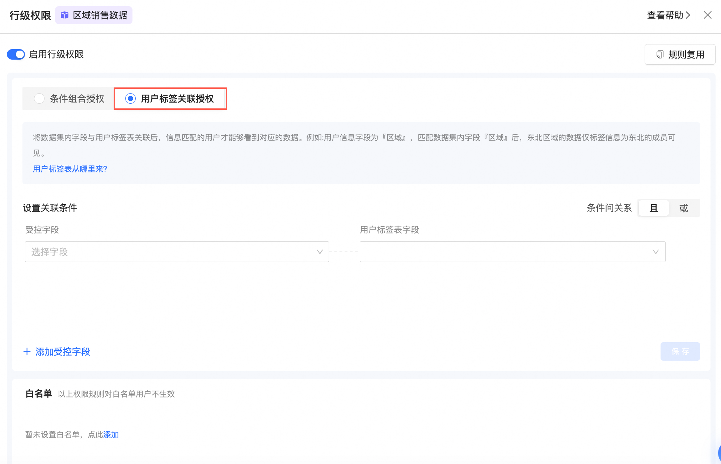Screen dimensions: 721x464
Task: Open 查看帮助 help link
Action: coord(665,15)
